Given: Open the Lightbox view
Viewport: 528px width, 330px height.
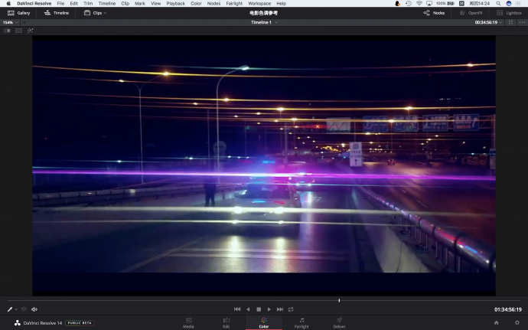Looking at the screenshot, I should 509,13.
